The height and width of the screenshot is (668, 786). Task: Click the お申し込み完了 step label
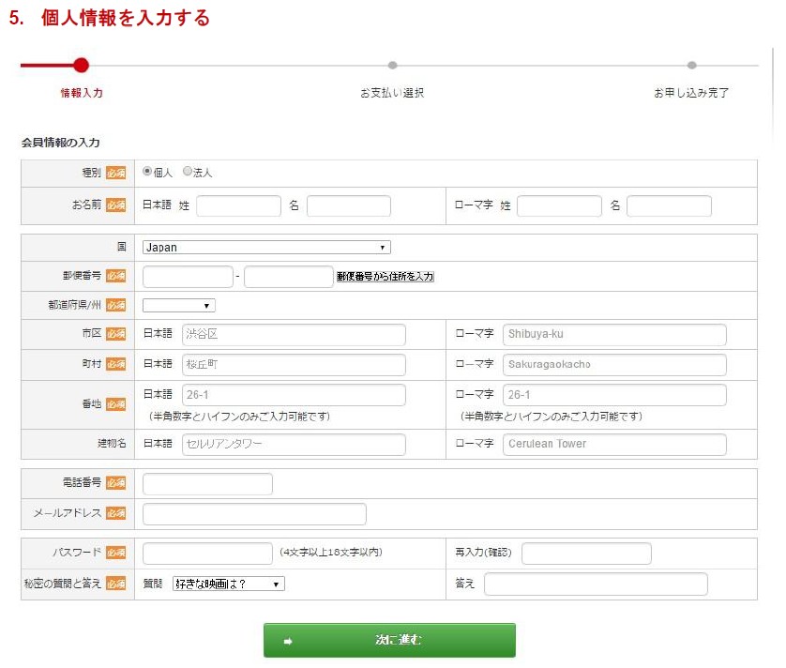pyautogui.click(x=691, y=93)
